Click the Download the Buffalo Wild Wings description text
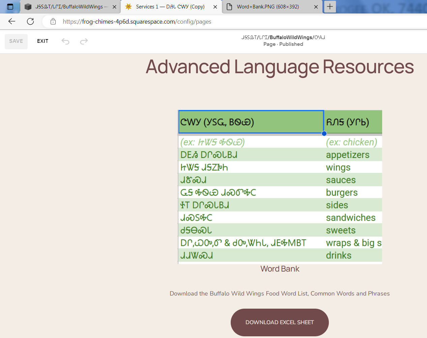Image resolution: width=427 pixels, height=338 pixels. (280, 293)
